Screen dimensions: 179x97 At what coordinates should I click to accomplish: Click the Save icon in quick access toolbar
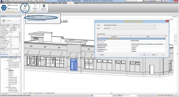click(8, 1)
